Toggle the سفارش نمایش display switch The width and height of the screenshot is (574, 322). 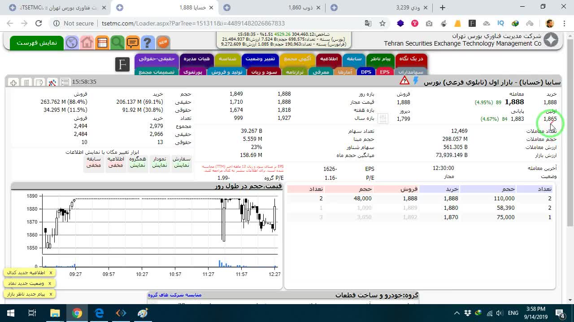[x=182, y=162]
